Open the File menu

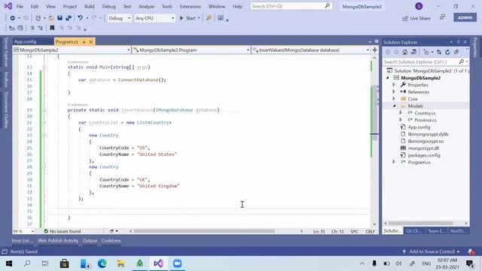20,6
